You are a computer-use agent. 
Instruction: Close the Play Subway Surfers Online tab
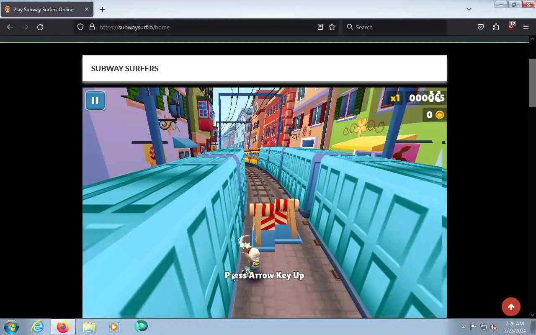[87, 9]
